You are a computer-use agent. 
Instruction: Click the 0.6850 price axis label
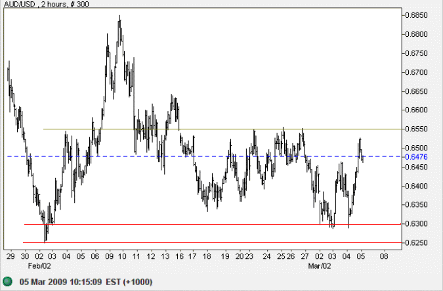click(x=417, y=15)
